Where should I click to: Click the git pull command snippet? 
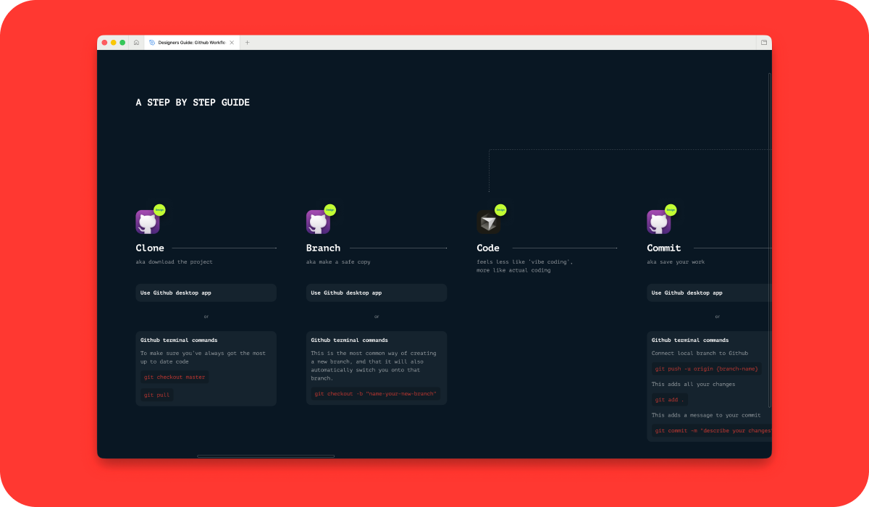tap(156, 395)
